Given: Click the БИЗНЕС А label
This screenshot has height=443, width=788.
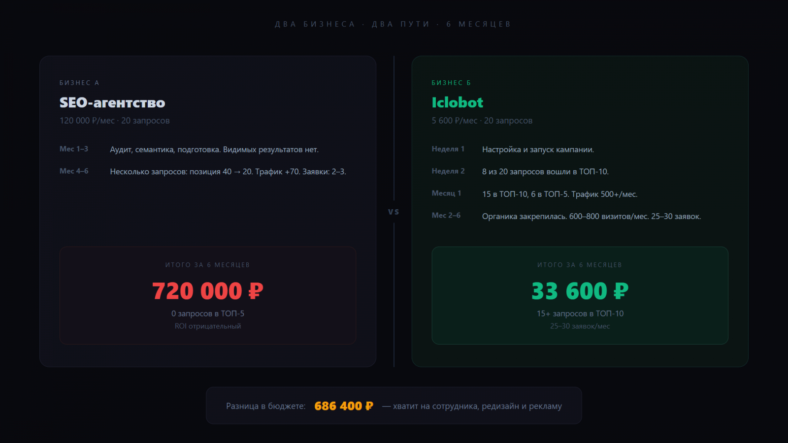Looking at the screenshot, I should [79, 83].
